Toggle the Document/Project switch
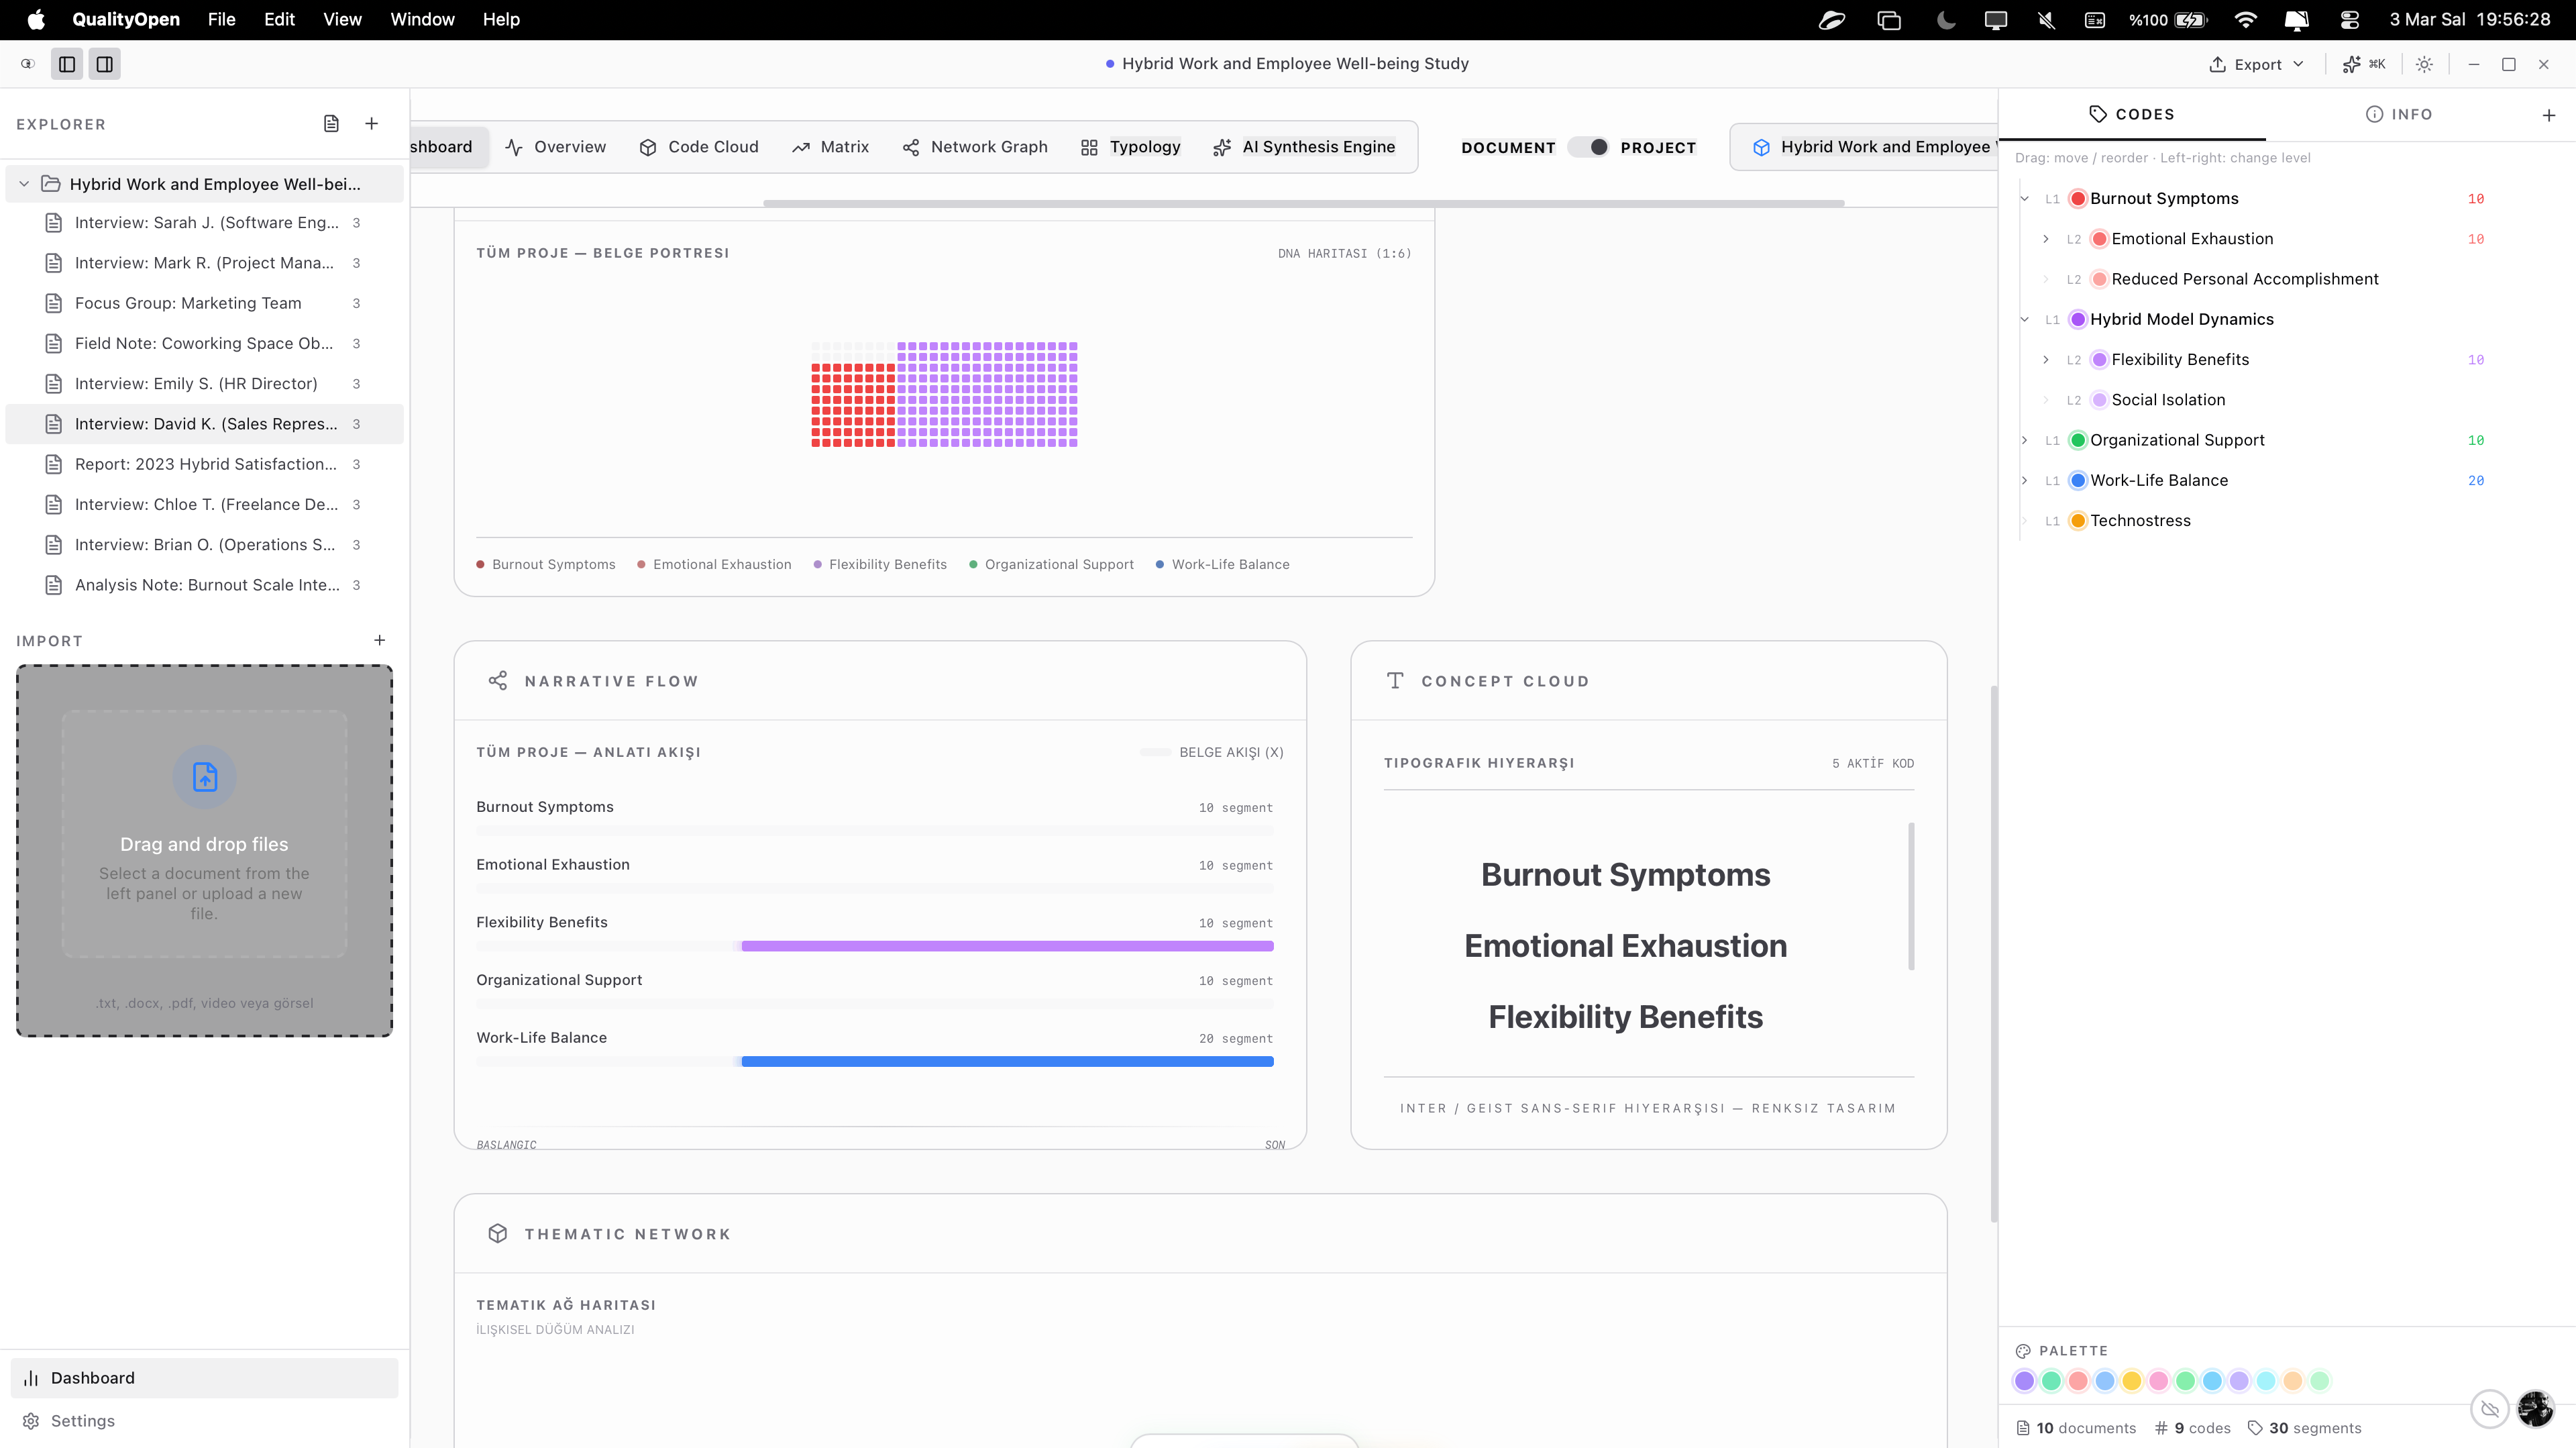Image resolution: width=2576 pixels, height=1448 pixels. click(x=1588, y=147)
